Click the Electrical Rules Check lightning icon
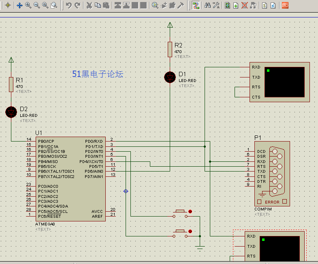Viewport: 318px width, 264px height. pyautogui.click(x=273, y=5)
